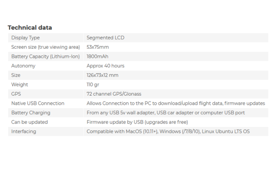Click the 126x73x12 mm dimensions value
This screenshot has height=174, width=278.
click(103, 75)
